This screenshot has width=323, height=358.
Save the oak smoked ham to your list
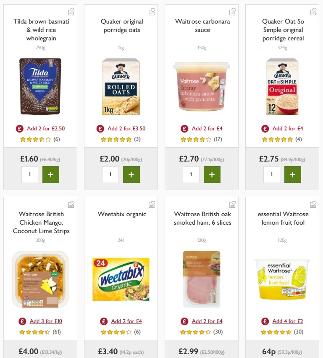pyautogui.click(x=233, y=204)
